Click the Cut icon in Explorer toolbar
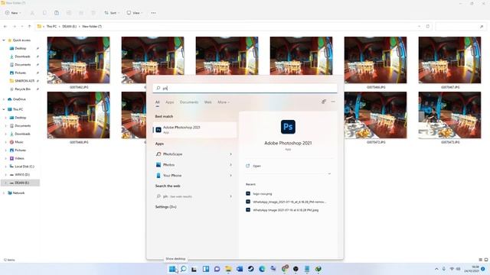The width and height of the screenshot is (490, 275). click(x=32, y=13)
